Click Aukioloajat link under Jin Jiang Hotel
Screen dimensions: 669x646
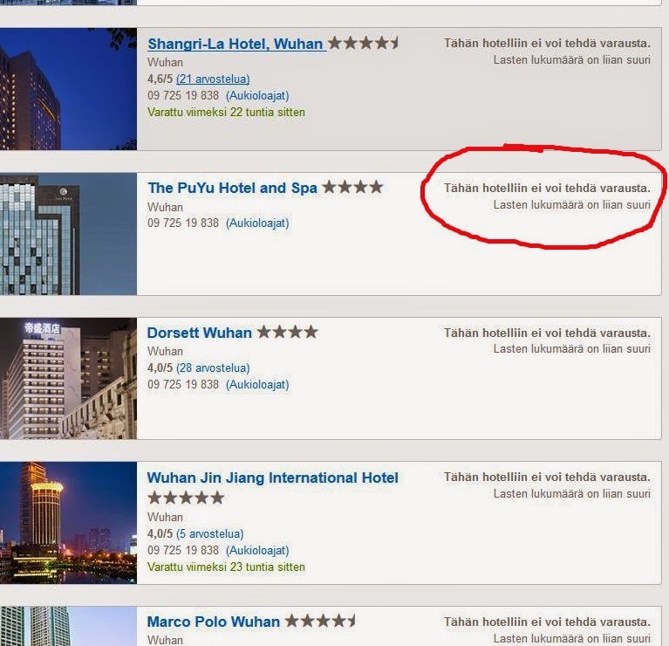pyautogui.click(x=257, y=550)
